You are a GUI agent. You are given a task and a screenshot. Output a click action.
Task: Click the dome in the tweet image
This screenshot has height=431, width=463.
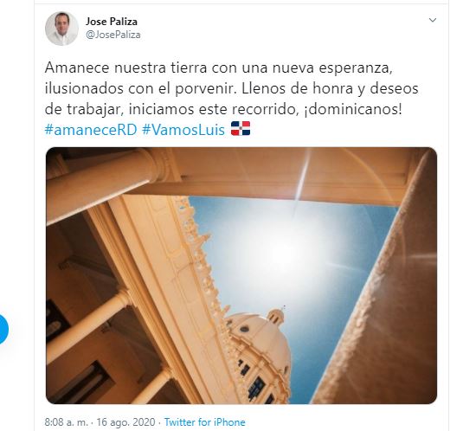[259, 354]
